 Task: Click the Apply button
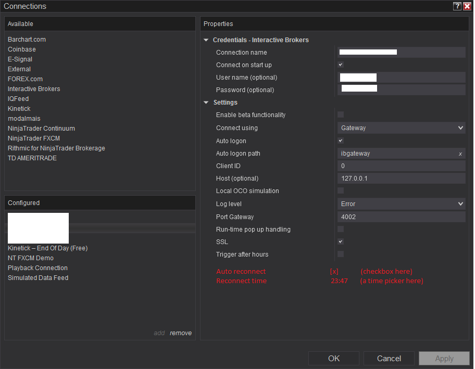click(x=444, y=359)
